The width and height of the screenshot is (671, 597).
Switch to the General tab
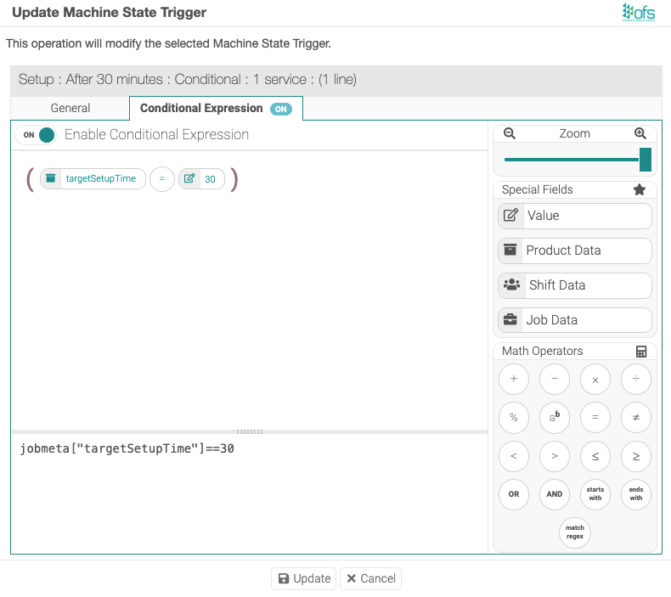tap(70, 109)
